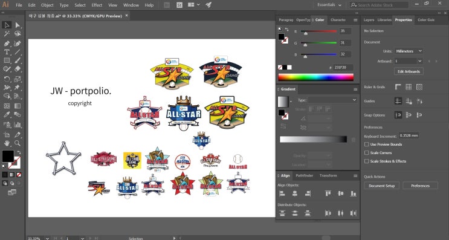
Task: Open the Change Screen Mode button
Action: point(12,192)
